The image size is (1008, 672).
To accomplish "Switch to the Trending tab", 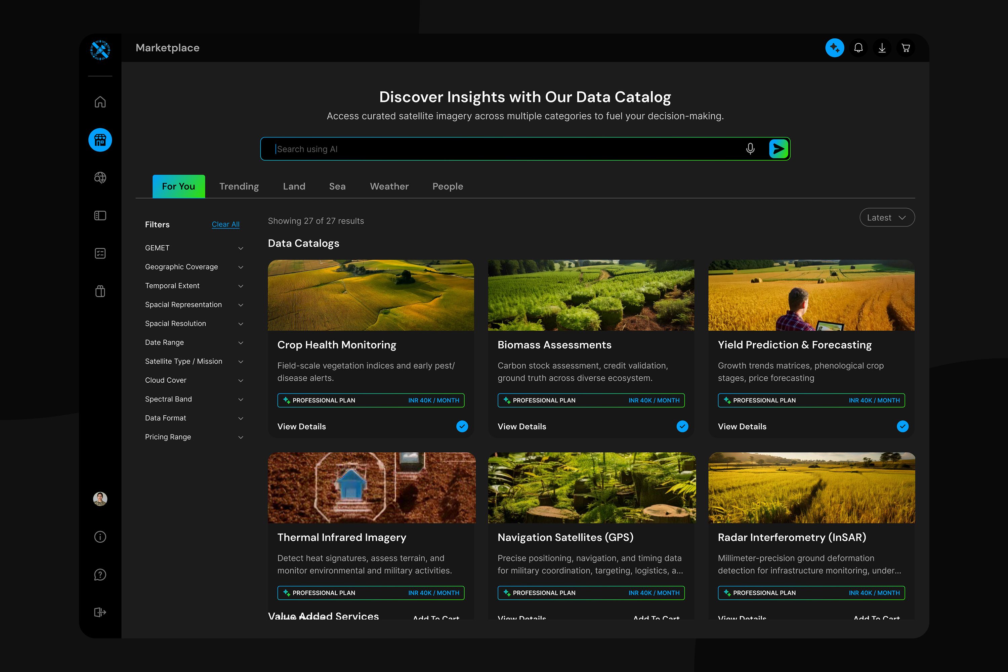I will click(239, 186).
